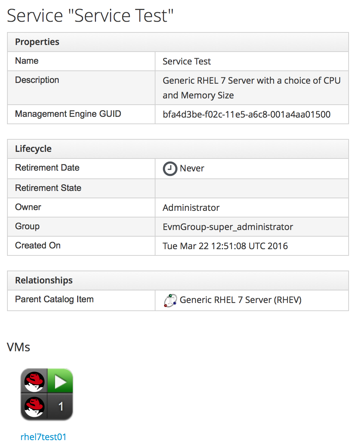Viewport: 356px width, 446px height.
Task: Click the snapshot count "1" quadrant
Action: pos(61,407)
